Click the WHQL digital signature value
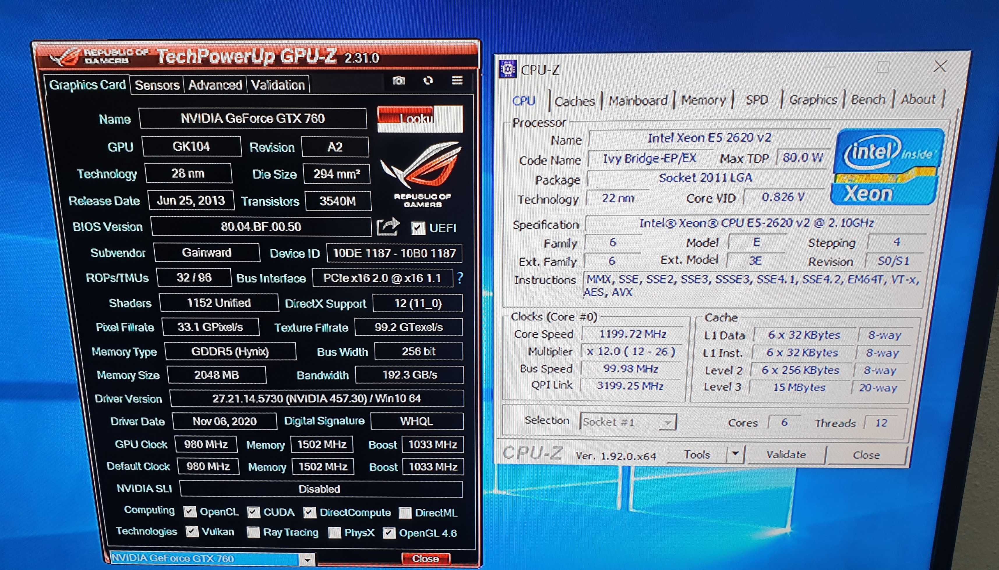 coord(416,421)
